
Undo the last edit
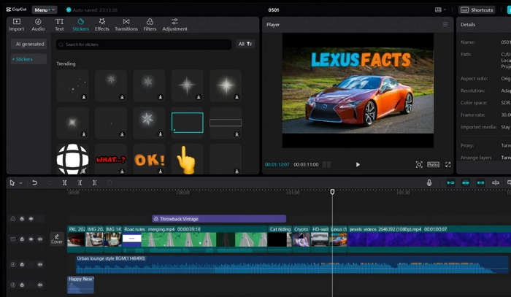[34, 183]
